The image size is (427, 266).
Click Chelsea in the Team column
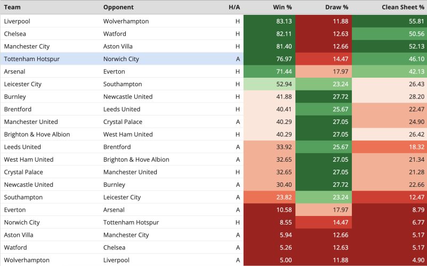[x=15, y=34]
